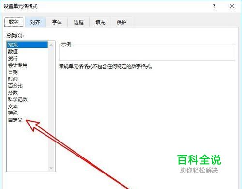Select 常规 in the category list
Screen dimensions: 242x189
(x=28, y=45)
